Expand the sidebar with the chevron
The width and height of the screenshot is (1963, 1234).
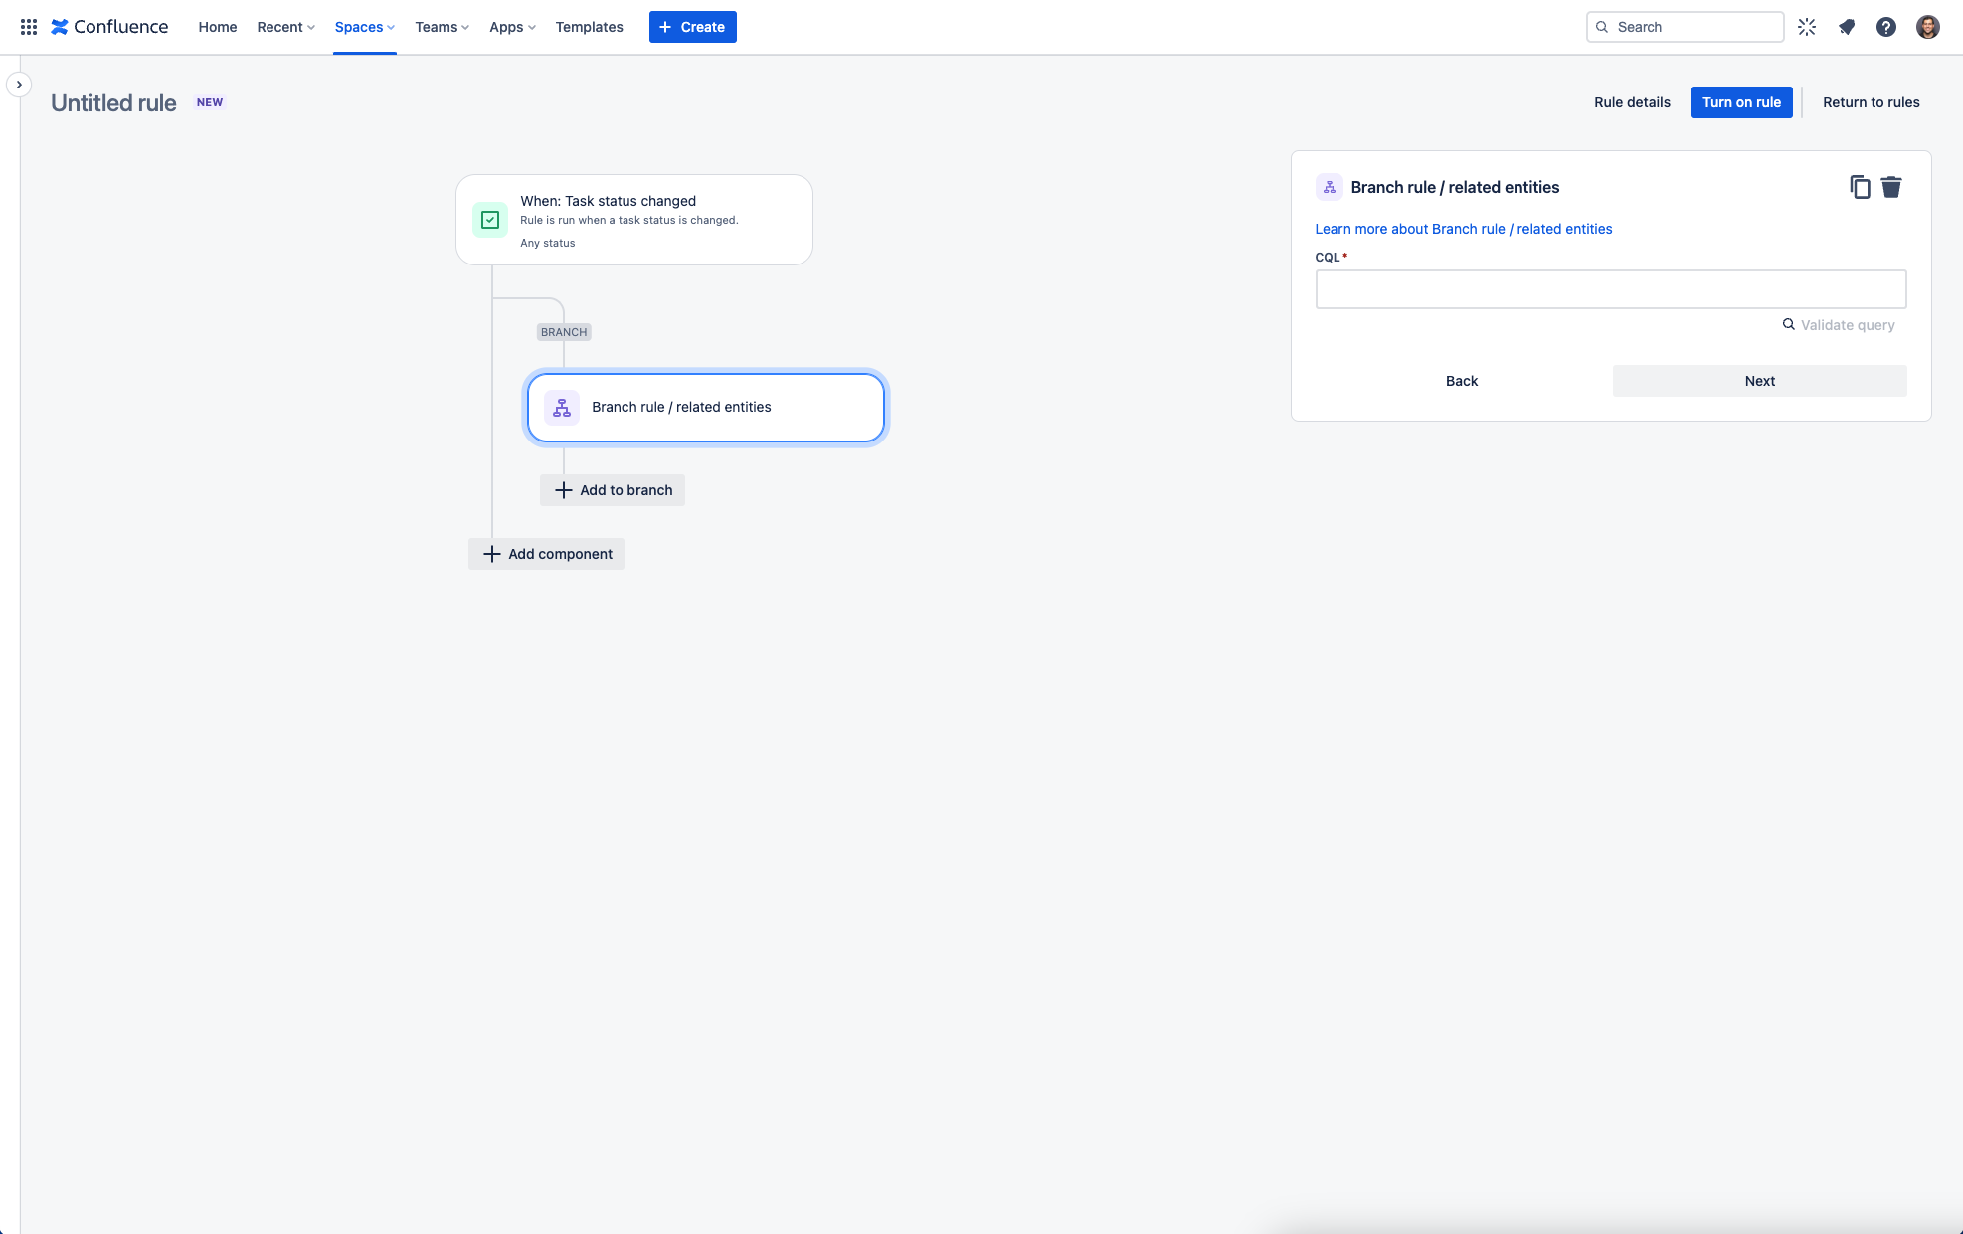(x=19, y=85)
